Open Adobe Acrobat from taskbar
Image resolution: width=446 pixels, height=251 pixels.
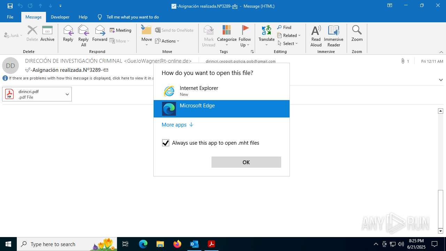click(211, 244)
